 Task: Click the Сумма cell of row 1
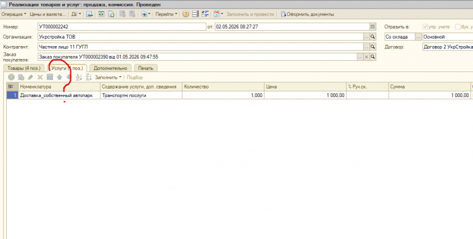tap(429, 95)
